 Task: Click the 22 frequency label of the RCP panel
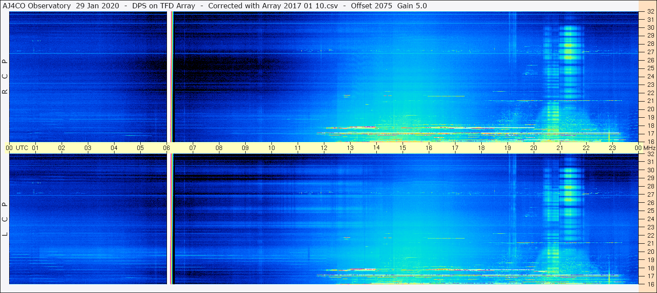(650, 93)
